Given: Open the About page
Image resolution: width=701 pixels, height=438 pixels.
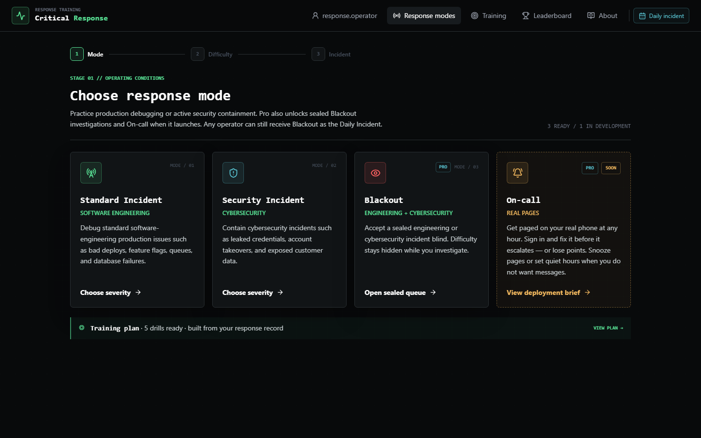Looking at the screenshot, I should point(602,16).
